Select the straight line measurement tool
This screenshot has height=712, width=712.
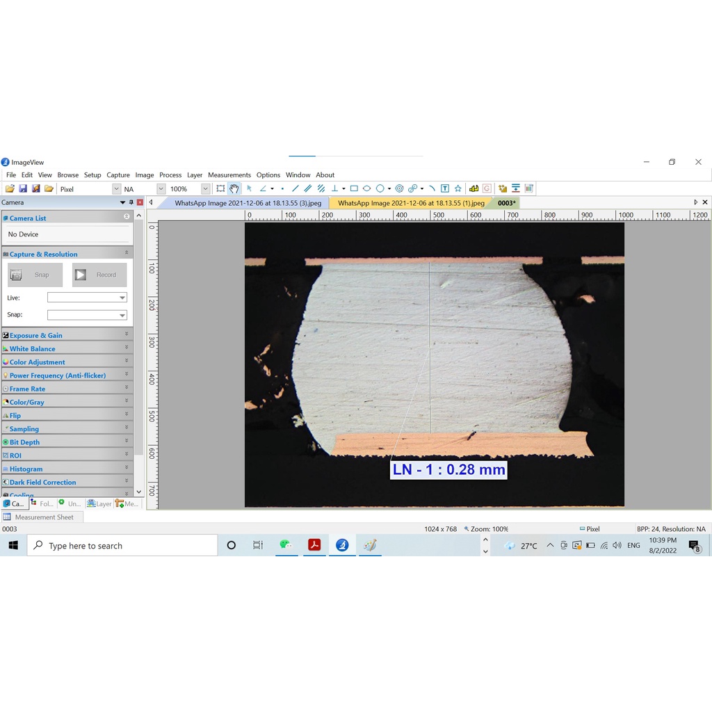pyautogui.click(x=295, y=188)
